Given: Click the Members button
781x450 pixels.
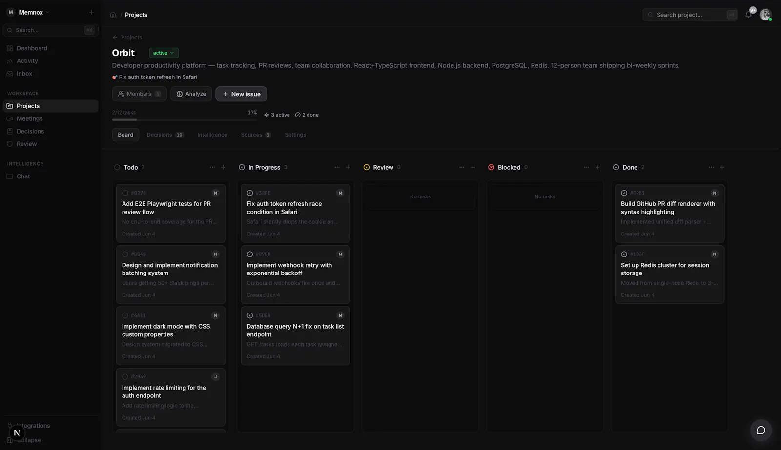Looking at the screenshot, I should [x=140, y=94].
